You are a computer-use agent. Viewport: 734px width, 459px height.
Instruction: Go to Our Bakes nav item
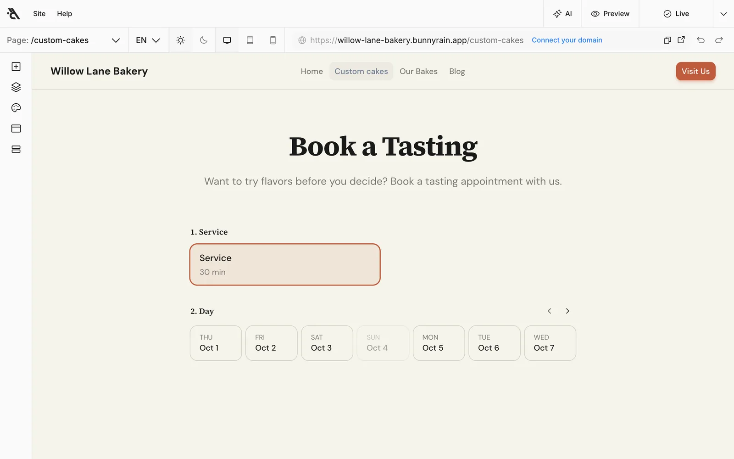[x=418, y=71]
